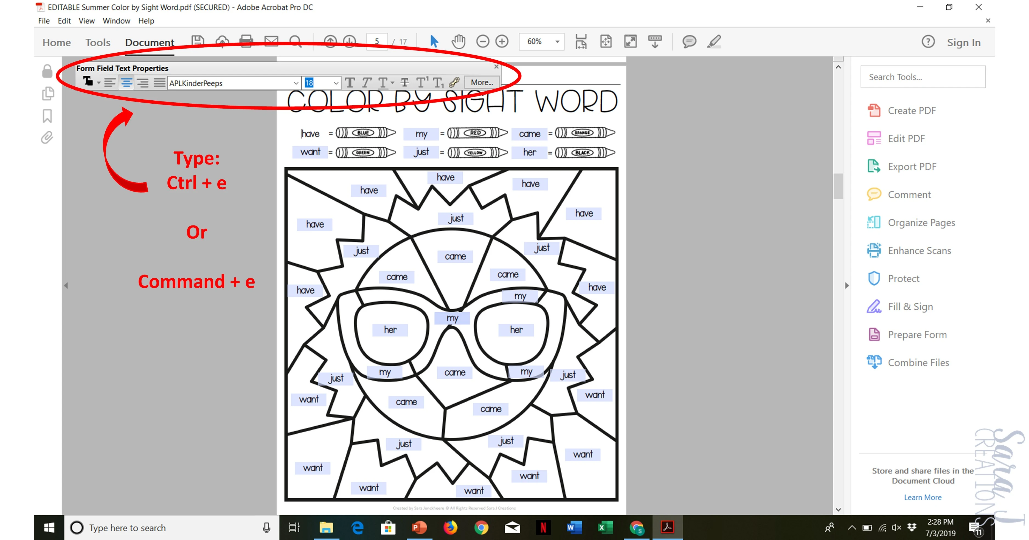1029x540 pixels.
Task: Expand the APLKinderPeeps font dropdown
Action: coord(296,83)
